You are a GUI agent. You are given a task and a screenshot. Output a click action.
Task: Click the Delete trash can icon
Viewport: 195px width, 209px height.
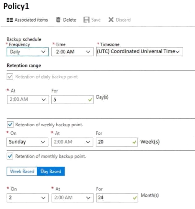tap(58, 20)
